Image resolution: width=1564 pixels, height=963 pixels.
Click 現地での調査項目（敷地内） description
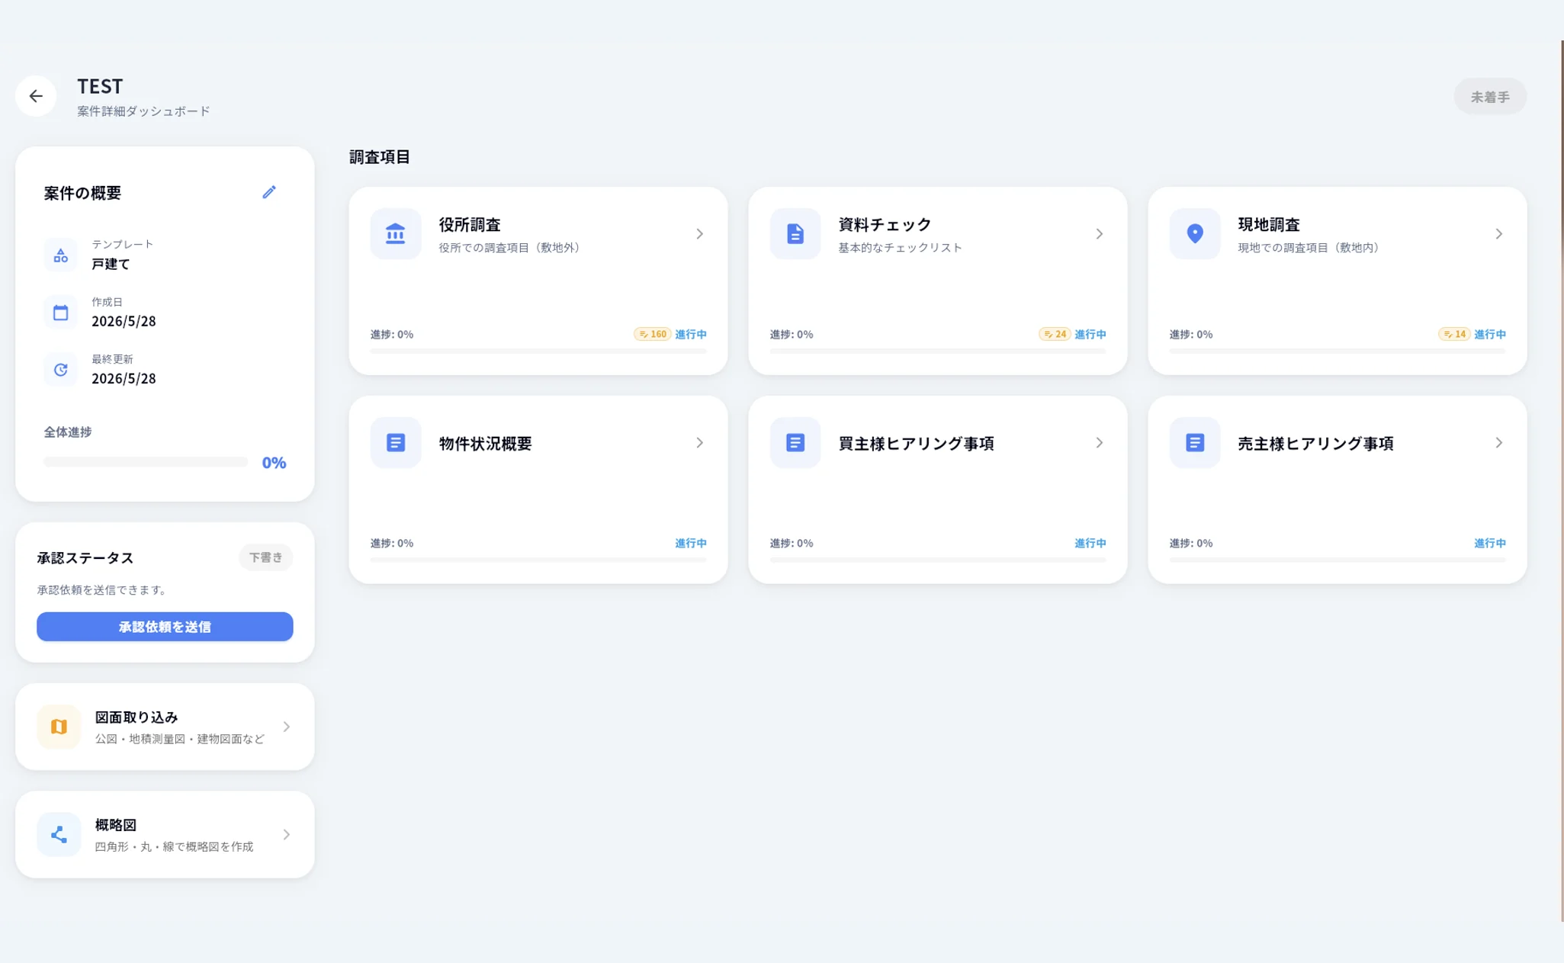(x=1311, y=248)
